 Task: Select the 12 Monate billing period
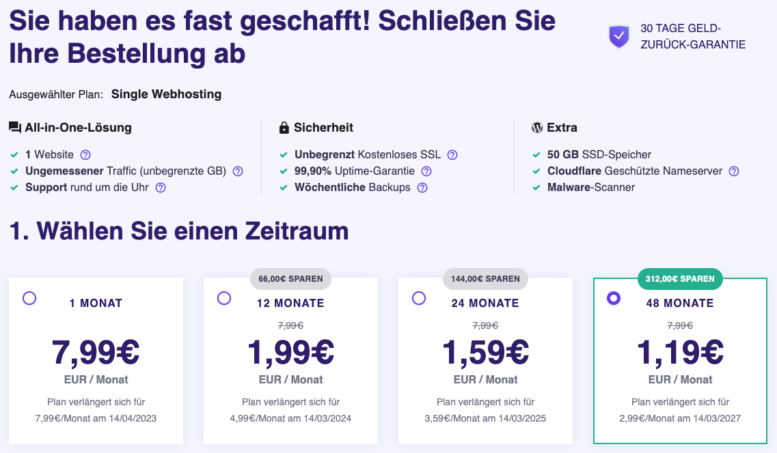[x=224, y=298]
